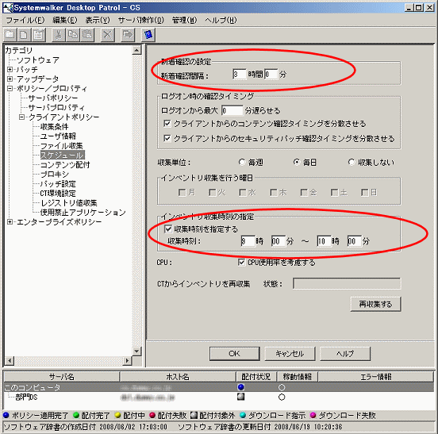Select the 毎日 radio button
The image size is (438, 434).
point(297,162)
